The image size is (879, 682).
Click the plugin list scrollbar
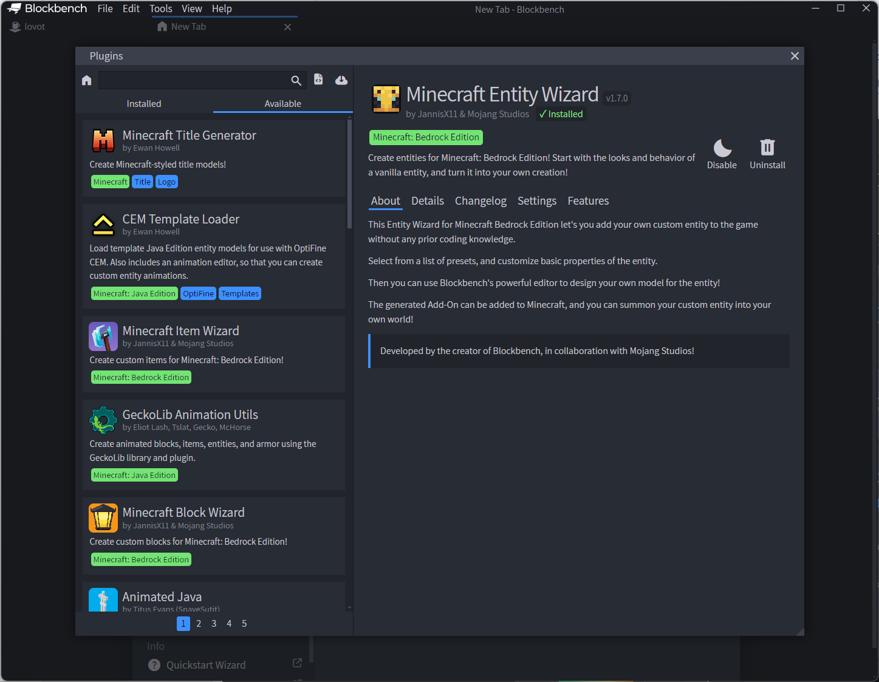click(349, 174)
